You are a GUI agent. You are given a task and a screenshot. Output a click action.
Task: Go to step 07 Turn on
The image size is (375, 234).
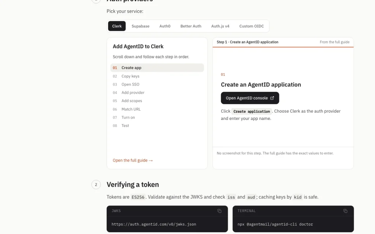pyautogui.click(x=157, y=117)
